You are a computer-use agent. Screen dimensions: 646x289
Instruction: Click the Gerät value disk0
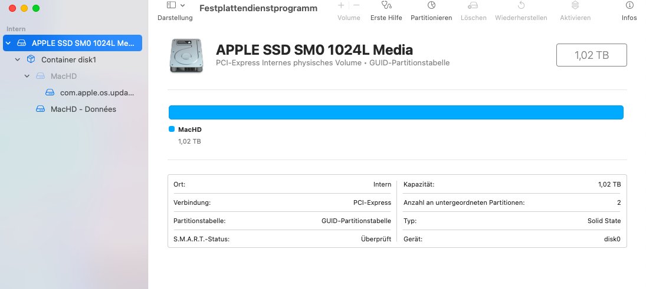[x=611, y=239]
